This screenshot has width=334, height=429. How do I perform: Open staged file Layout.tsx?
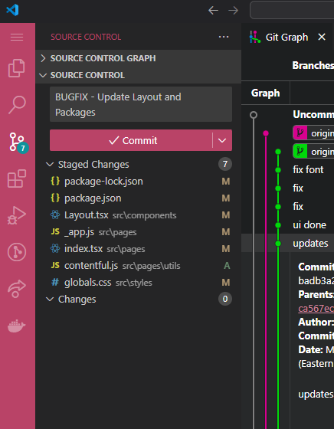(x=139, y=215)
